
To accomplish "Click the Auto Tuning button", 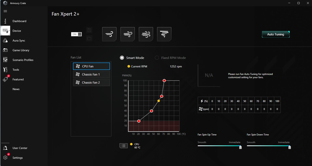I will 276,34.
